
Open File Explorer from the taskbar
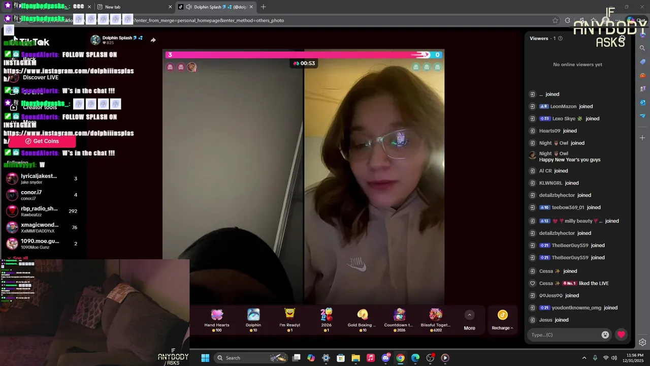pyautogui.click(x=355, y=358)
